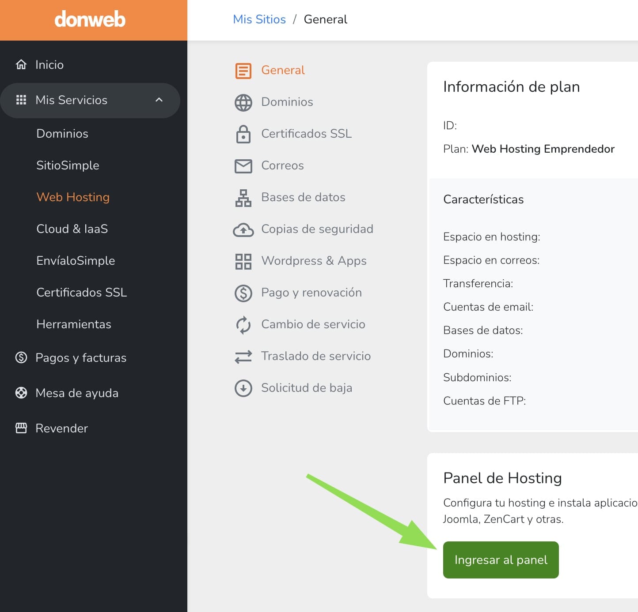Click the Información de plan heading

[x=512, y=87]
